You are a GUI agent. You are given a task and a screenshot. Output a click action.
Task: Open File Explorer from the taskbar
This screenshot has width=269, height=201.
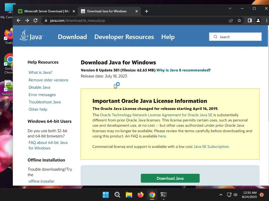(129, 195)
